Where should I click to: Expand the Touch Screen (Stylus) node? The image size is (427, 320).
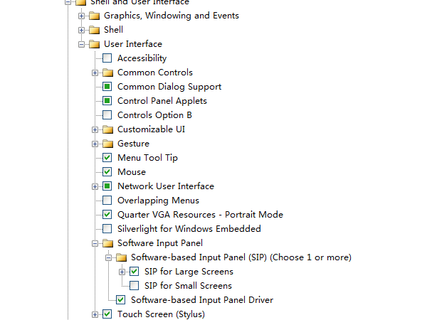click(95, 314)
